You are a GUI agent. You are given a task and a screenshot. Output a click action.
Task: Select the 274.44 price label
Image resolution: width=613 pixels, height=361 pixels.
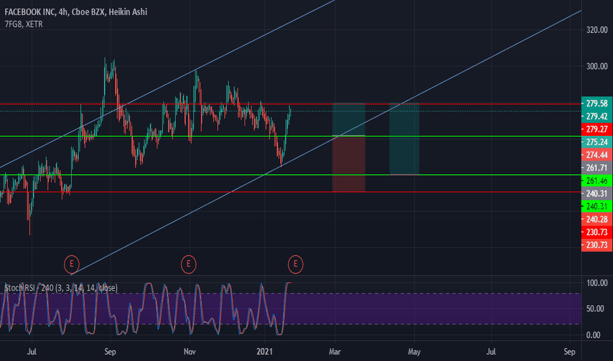(x=597, y=155)
